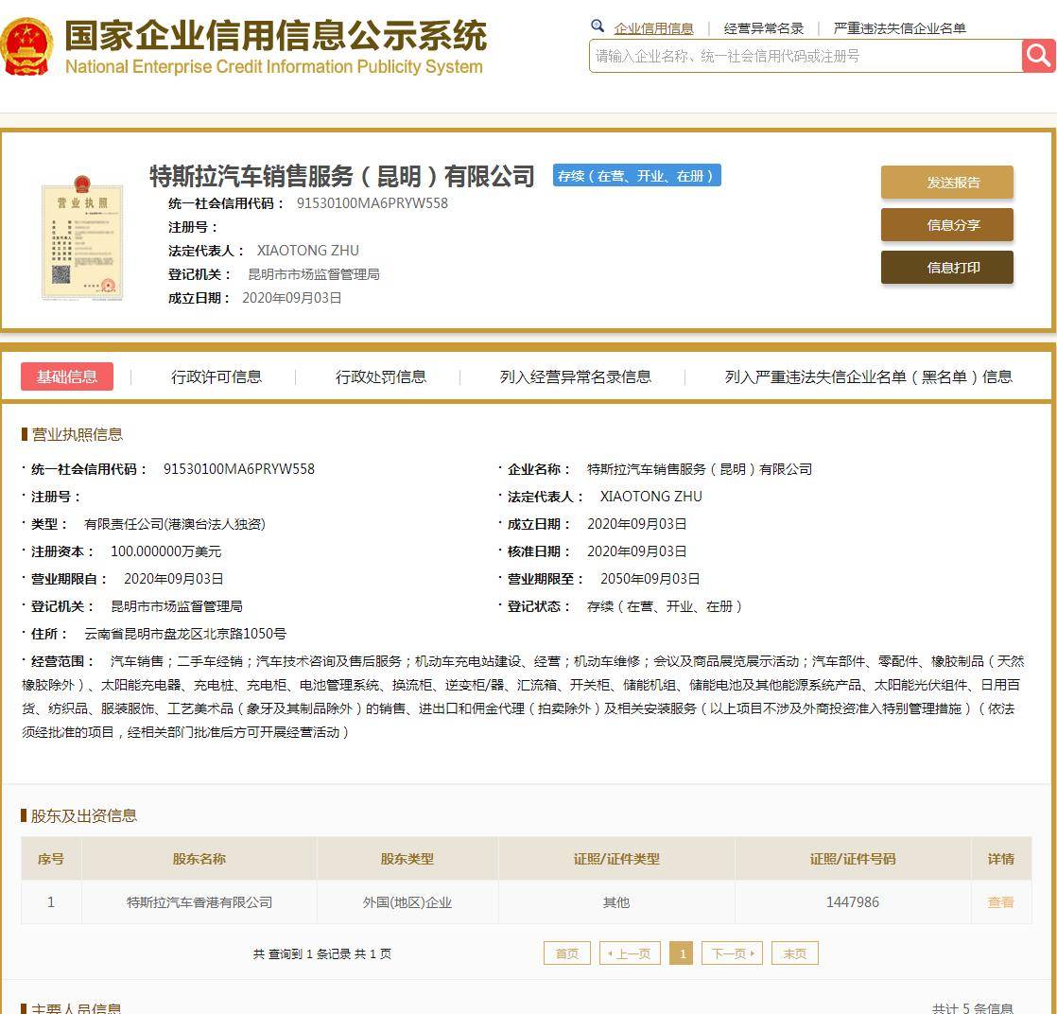
Task: Click the 发送报告 button
Action: coord(946,183)
